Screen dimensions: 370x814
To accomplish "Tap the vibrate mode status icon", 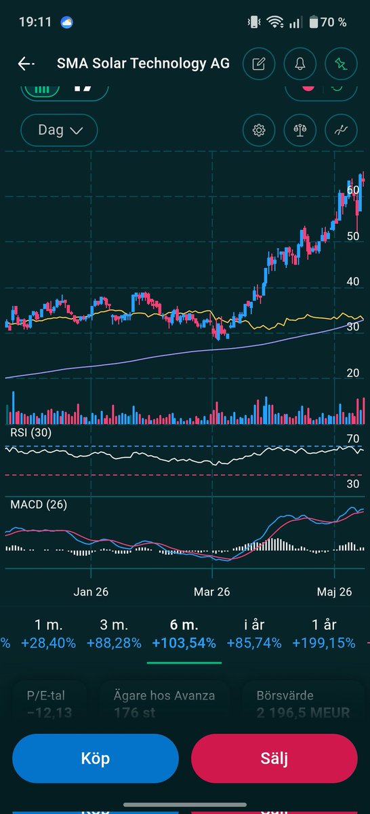I will pos(254,22).
